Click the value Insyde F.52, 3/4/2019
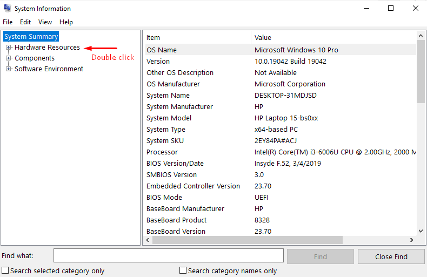The image size is (427, 277). point(288,164)
